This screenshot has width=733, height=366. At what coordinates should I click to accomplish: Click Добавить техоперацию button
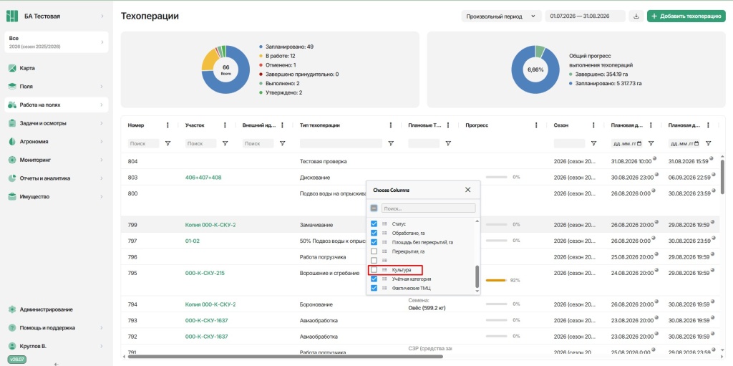pos(686,16)
